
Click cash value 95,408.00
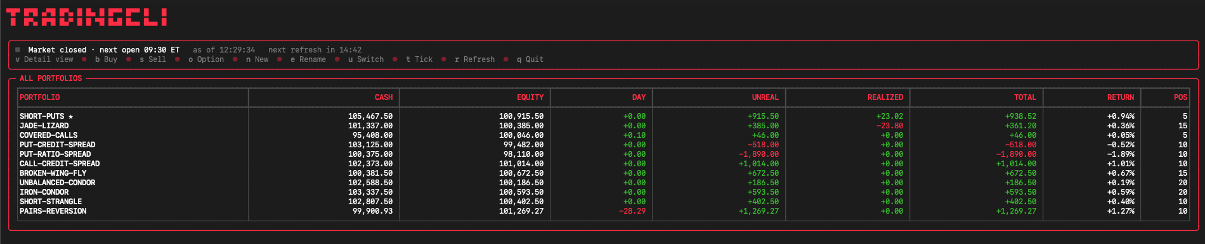(372, 135)
